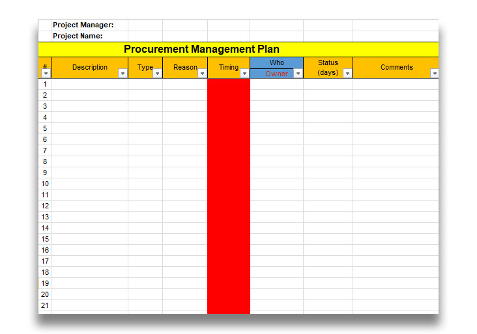The image size is (477, 334).
Task: Click the Owner cell in row 12
Action: pos(276,206)
